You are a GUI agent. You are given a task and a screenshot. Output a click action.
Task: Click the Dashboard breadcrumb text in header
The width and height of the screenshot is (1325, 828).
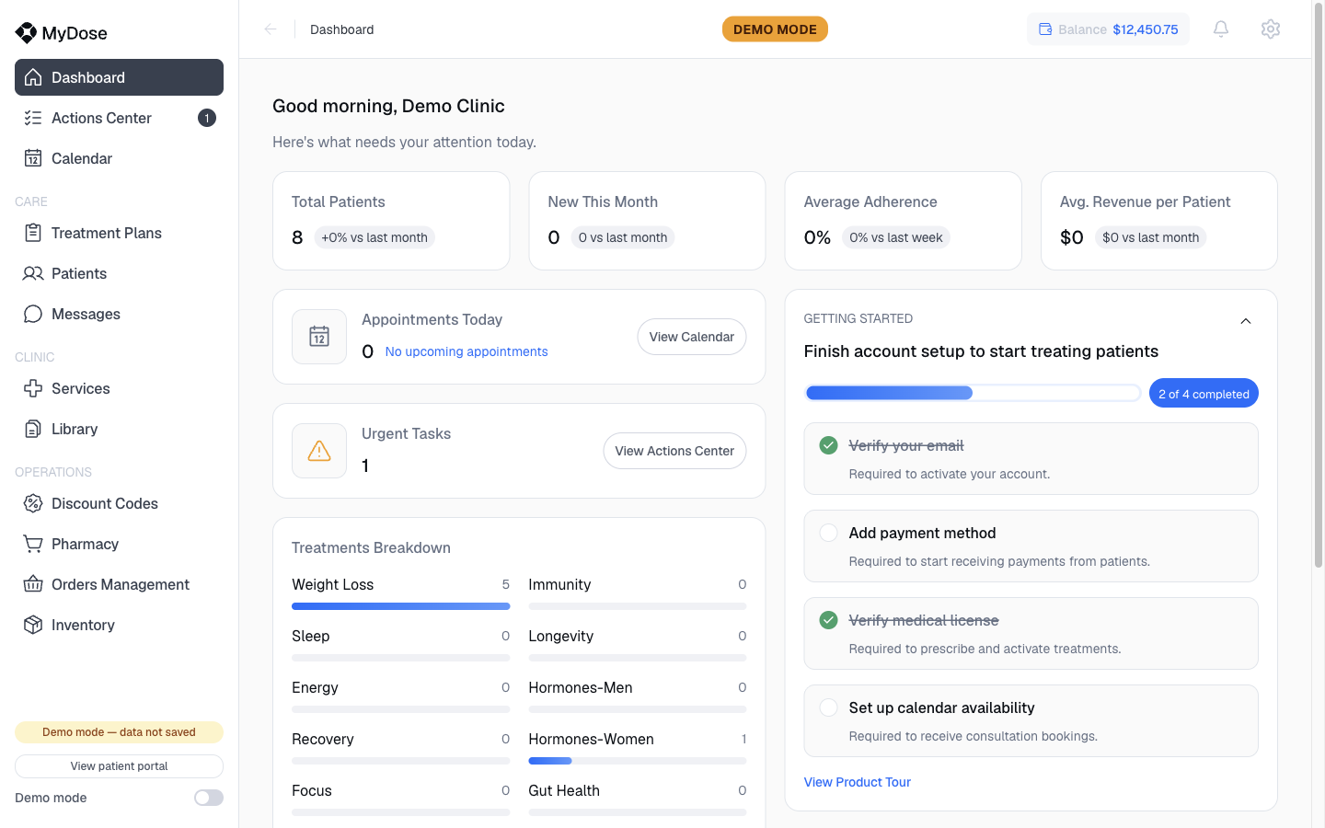coord(342,29)
